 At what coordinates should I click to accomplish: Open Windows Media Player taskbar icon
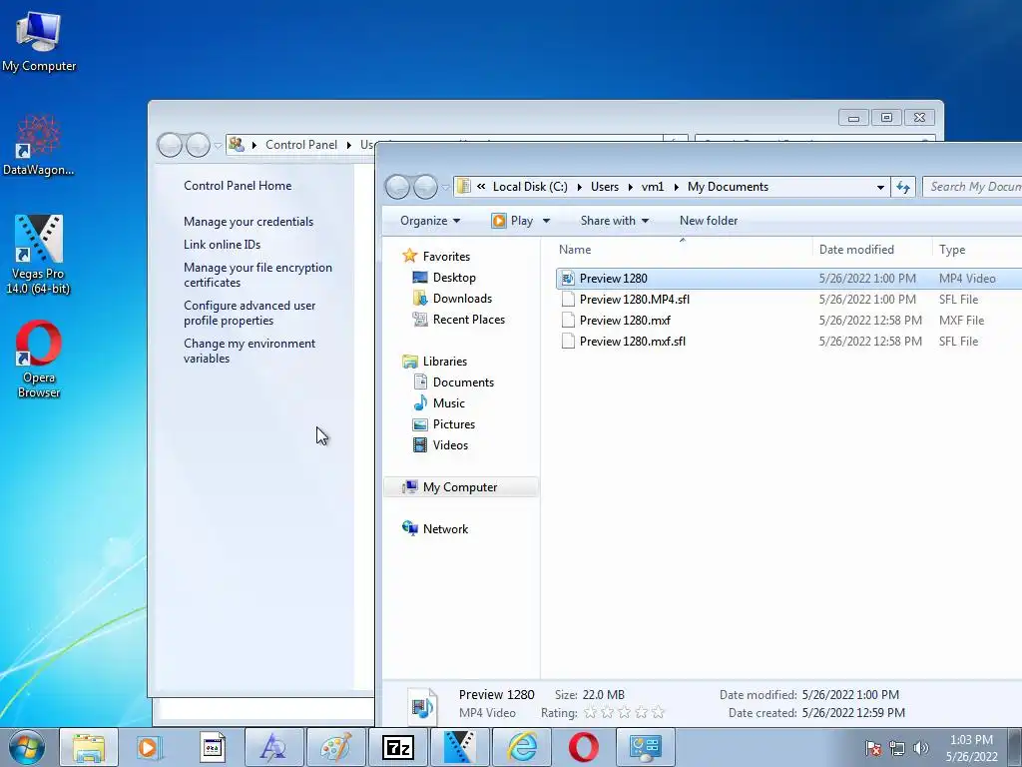click(150, 747)
